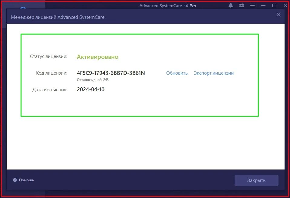Click the Код лицензии label
Image resolution: width=290 pixels, height=198 pixels.
[51, 73]
